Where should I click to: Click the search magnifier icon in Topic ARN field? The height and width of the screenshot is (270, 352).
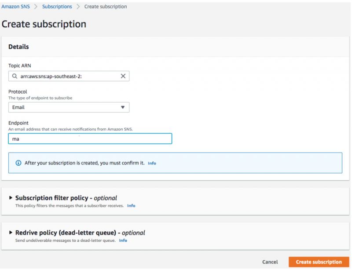pyautogui.click(x=15, y=76)
